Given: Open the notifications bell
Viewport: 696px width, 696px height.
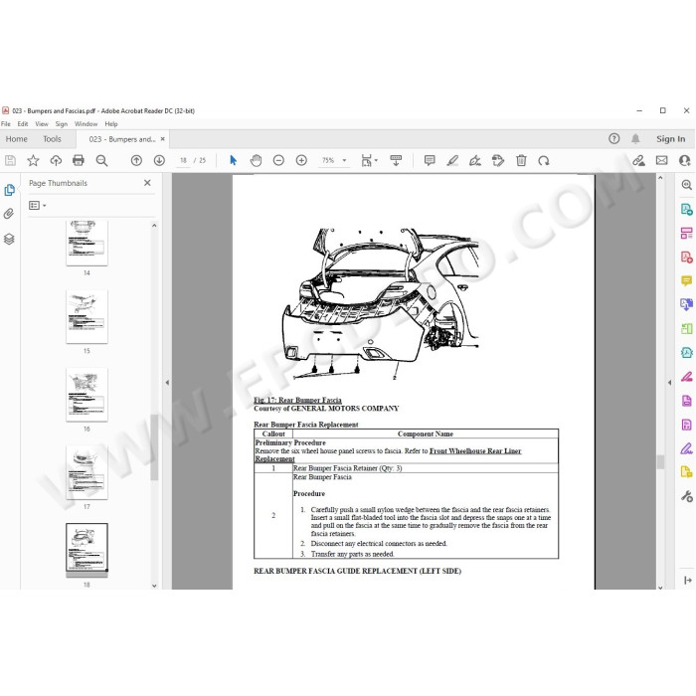Looking at the screenshot, I should (635, 139).
